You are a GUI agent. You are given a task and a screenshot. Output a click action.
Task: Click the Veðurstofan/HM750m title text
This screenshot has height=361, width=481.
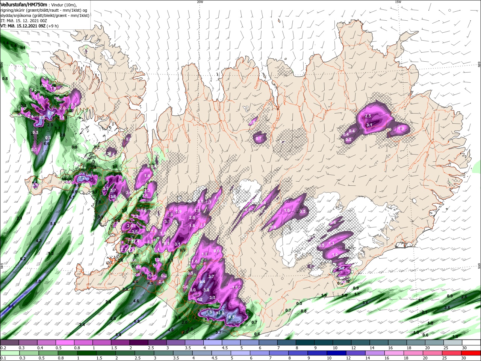pos(24,5)
